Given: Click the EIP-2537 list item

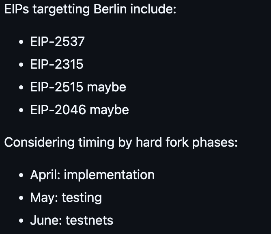Looking at the screenshot, I should (x=57, y=41).
